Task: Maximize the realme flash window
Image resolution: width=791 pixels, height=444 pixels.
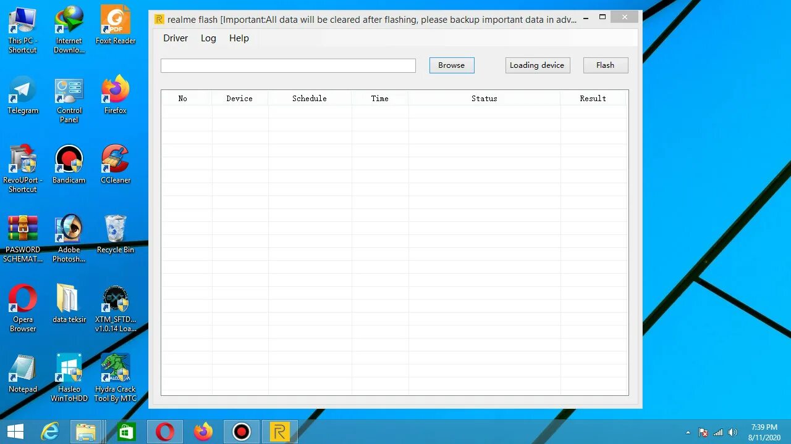Action: coord(603,17)
